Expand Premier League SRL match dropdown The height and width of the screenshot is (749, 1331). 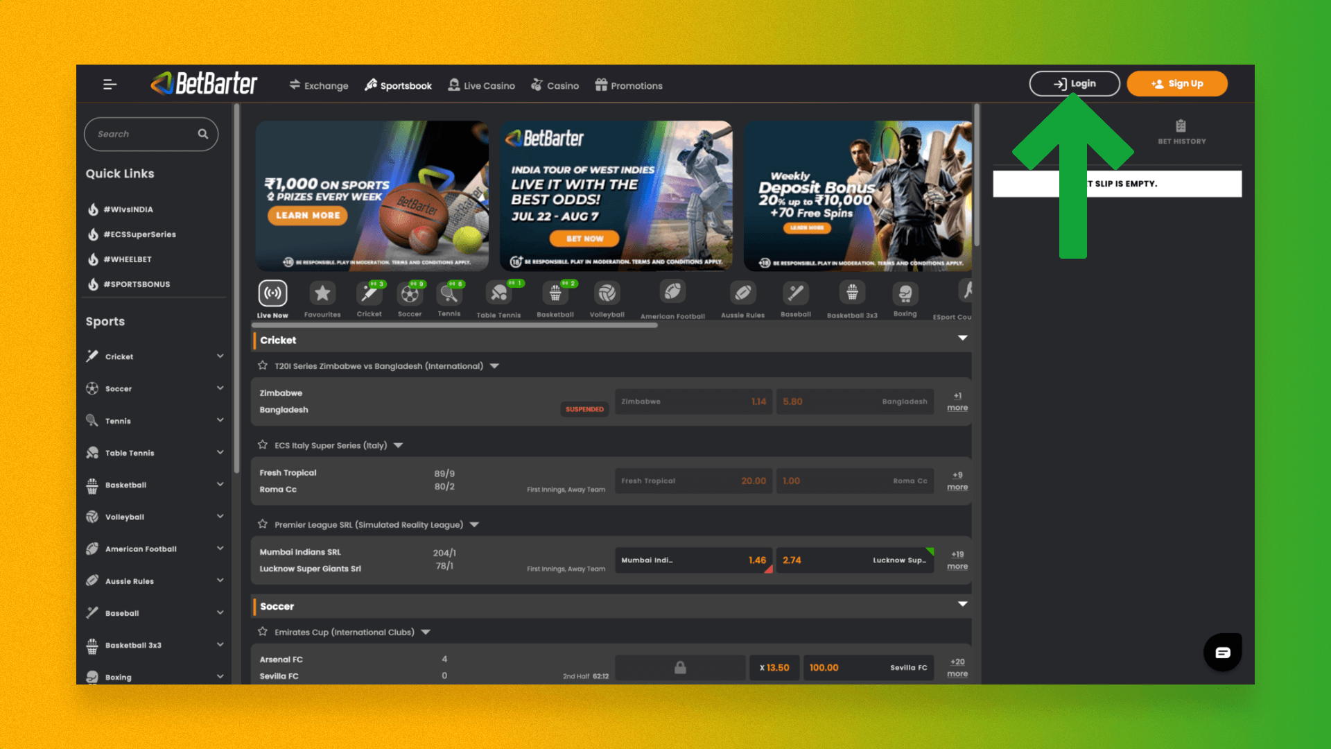tap(474, 524)
